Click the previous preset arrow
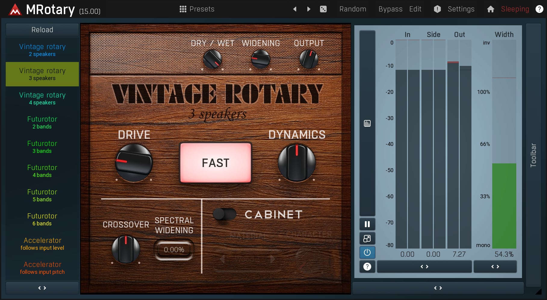 coord(295,9)
